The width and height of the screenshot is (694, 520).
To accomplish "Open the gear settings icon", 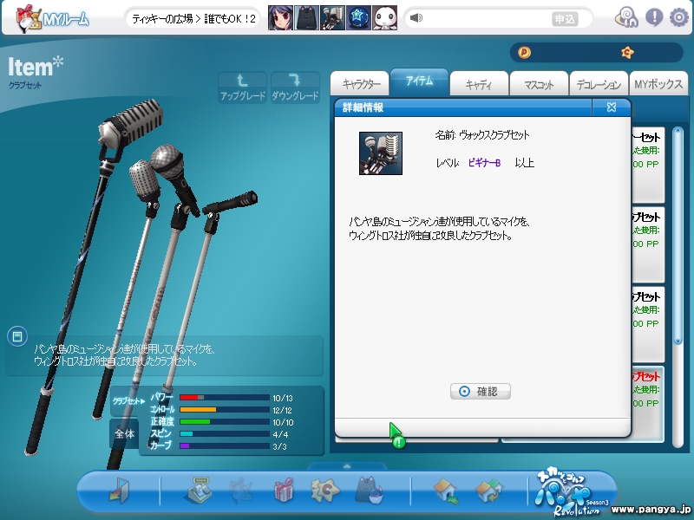I will [679, 17].
